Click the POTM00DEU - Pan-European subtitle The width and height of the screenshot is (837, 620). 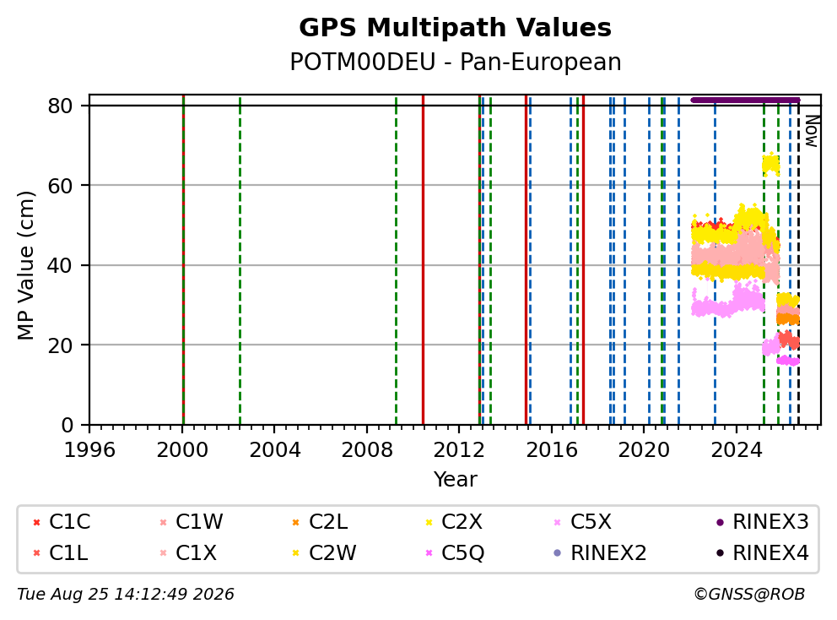456,62
